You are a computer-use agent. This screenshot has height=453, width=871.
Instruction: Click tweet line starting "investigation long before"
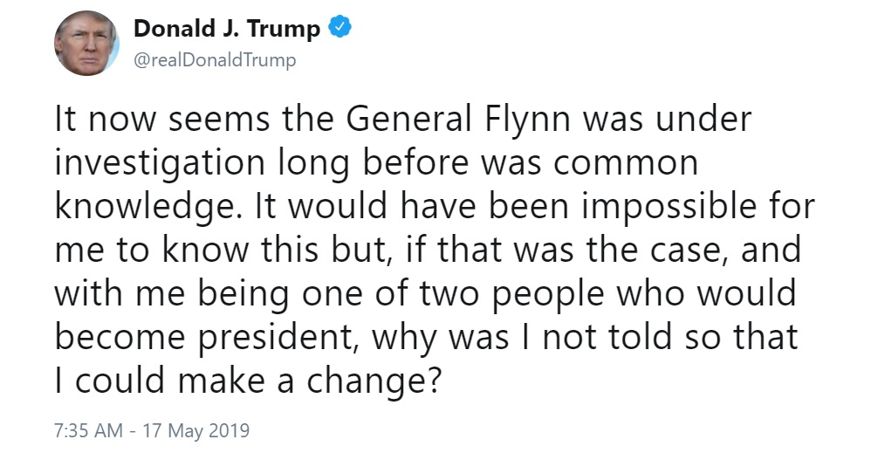(376, 163)
